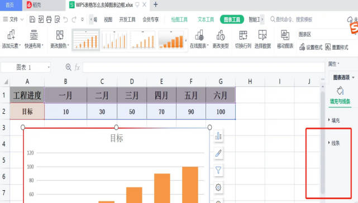Click the 四月 header cell
The height and width of the screenshot is (203, 358).
coord(161,95)
